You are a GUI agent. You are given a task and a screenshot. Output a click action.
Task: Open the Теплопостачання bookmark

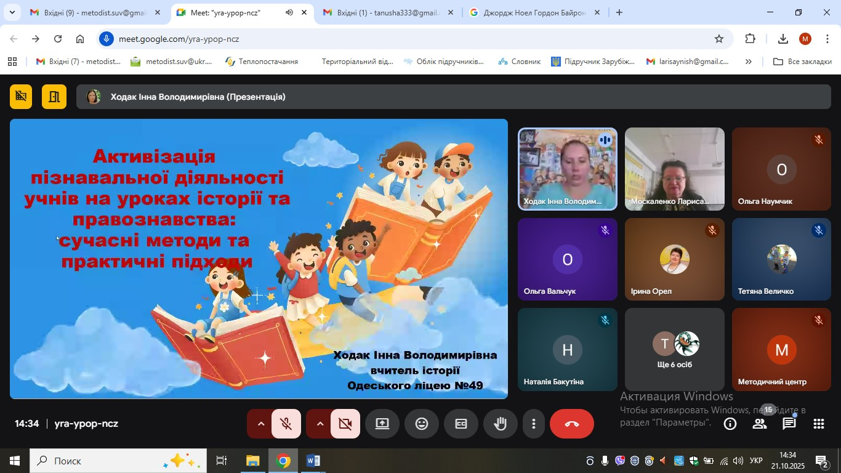coord(262,62)
